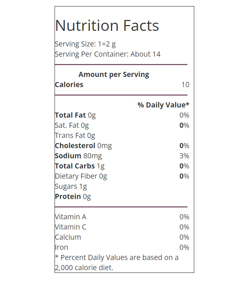Click the Vitamin A row

(x=122, y=217)
